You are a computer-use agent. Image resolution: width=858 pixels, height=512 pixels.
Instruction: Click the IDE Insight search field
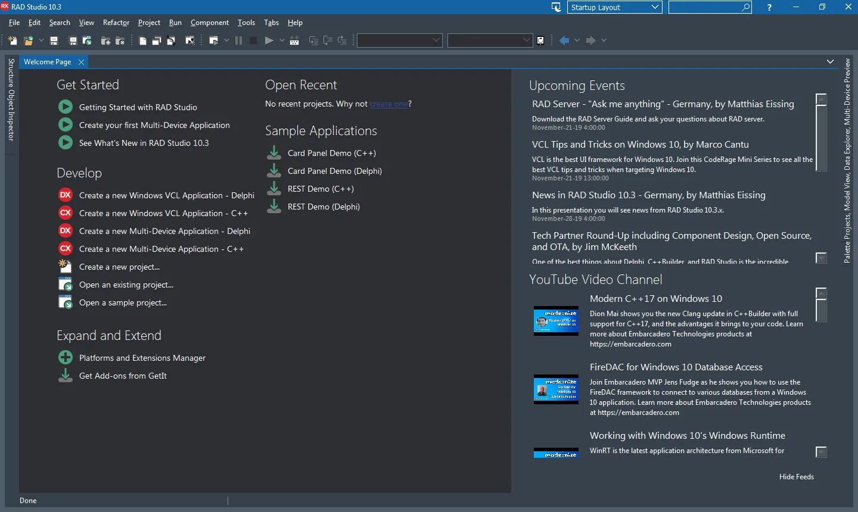click(710, 7)
